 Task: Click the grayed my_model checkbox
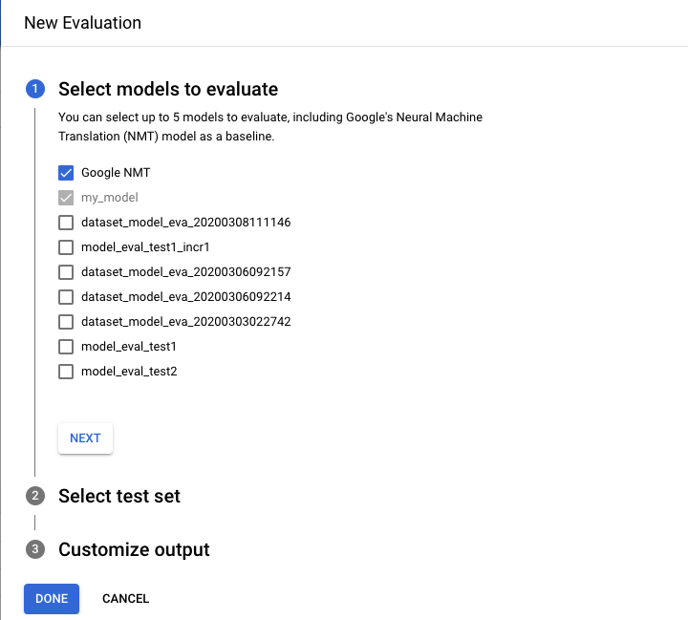coord(66,198)
